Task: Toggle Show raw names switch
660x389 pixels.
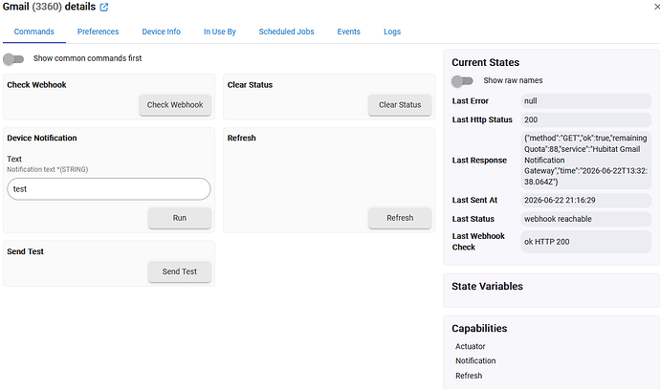Action: tap(462, 80)
